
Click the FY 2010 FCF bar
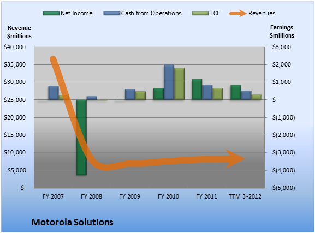click(179, 83)
